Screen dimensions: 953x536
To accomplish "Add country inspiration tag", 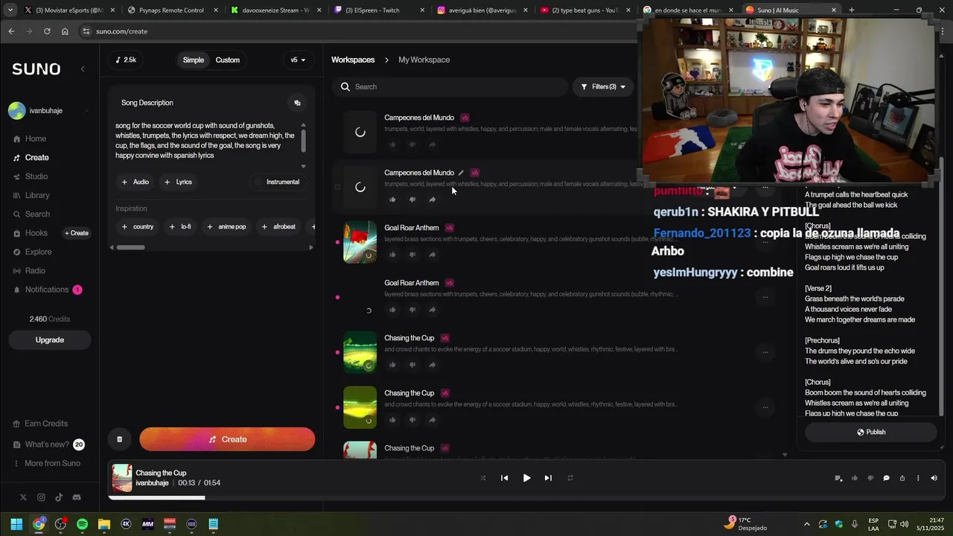I will [x=138, y=226].
